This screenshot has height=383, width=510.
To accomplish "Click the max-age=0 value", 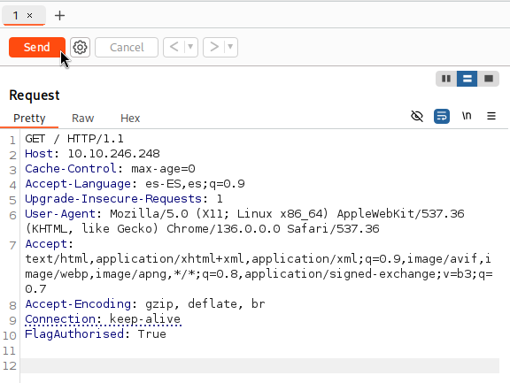I will [x=163, y=169].
